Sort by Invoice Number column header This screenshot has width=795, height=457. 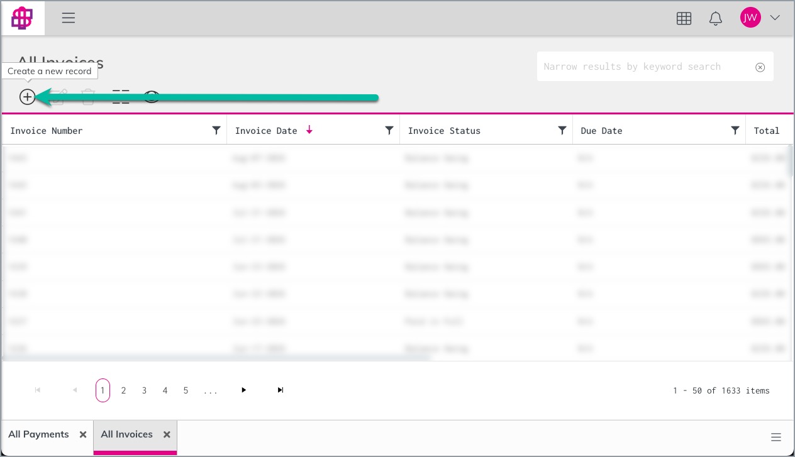pos(47,131)
